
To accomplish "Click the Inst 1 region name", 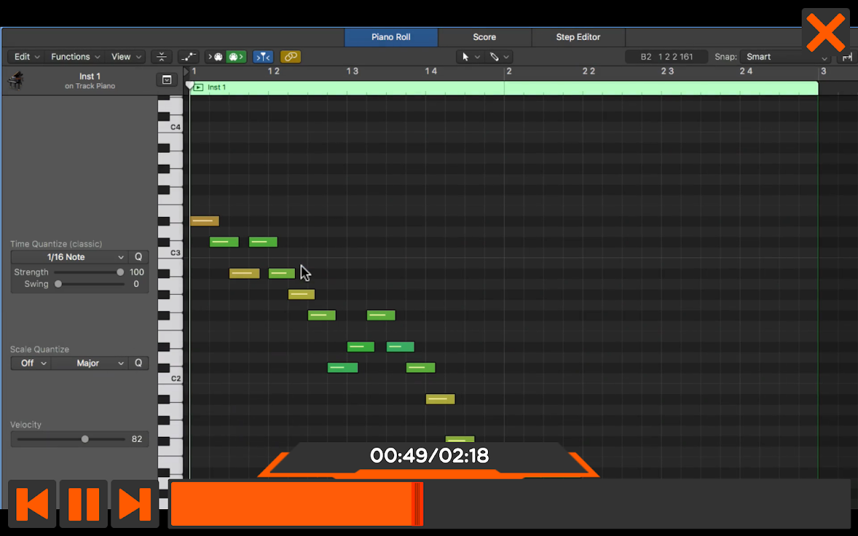I will [217, 88].
